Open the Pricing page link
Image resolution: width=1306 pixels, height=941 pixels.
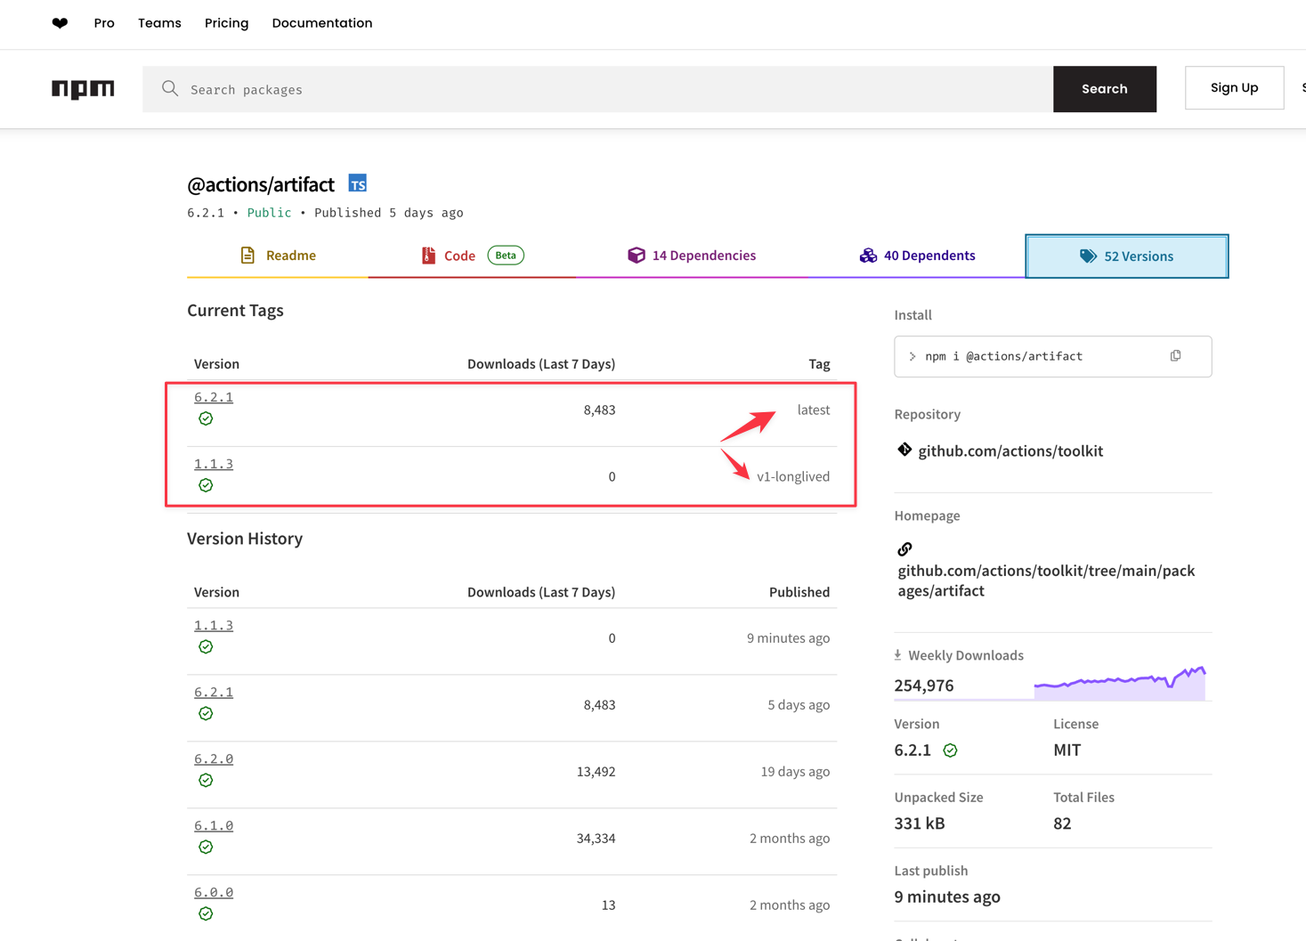point(226,23)
